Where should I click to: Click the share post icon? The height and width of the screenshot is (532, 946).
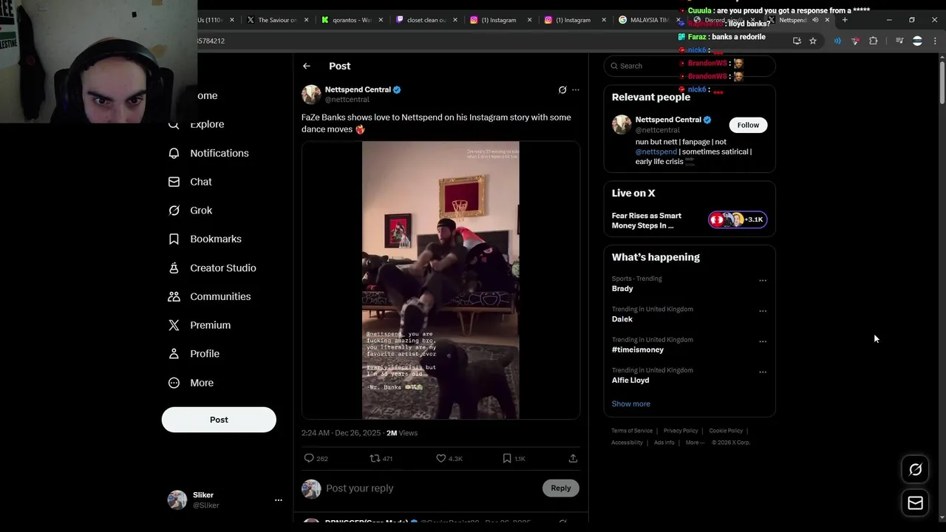pos(573,458)
